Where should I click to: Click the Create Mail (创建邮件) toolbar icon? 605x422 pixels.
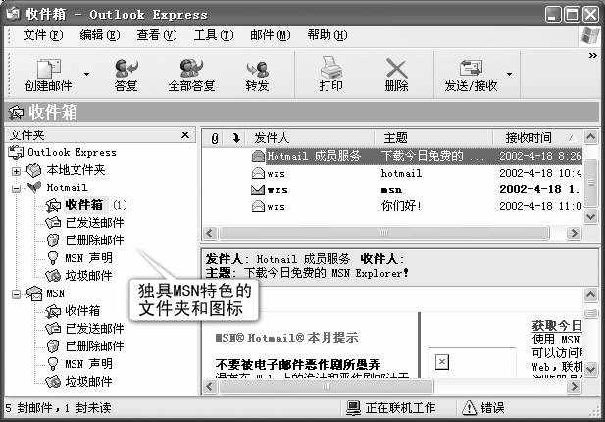(x=49, y=69)
